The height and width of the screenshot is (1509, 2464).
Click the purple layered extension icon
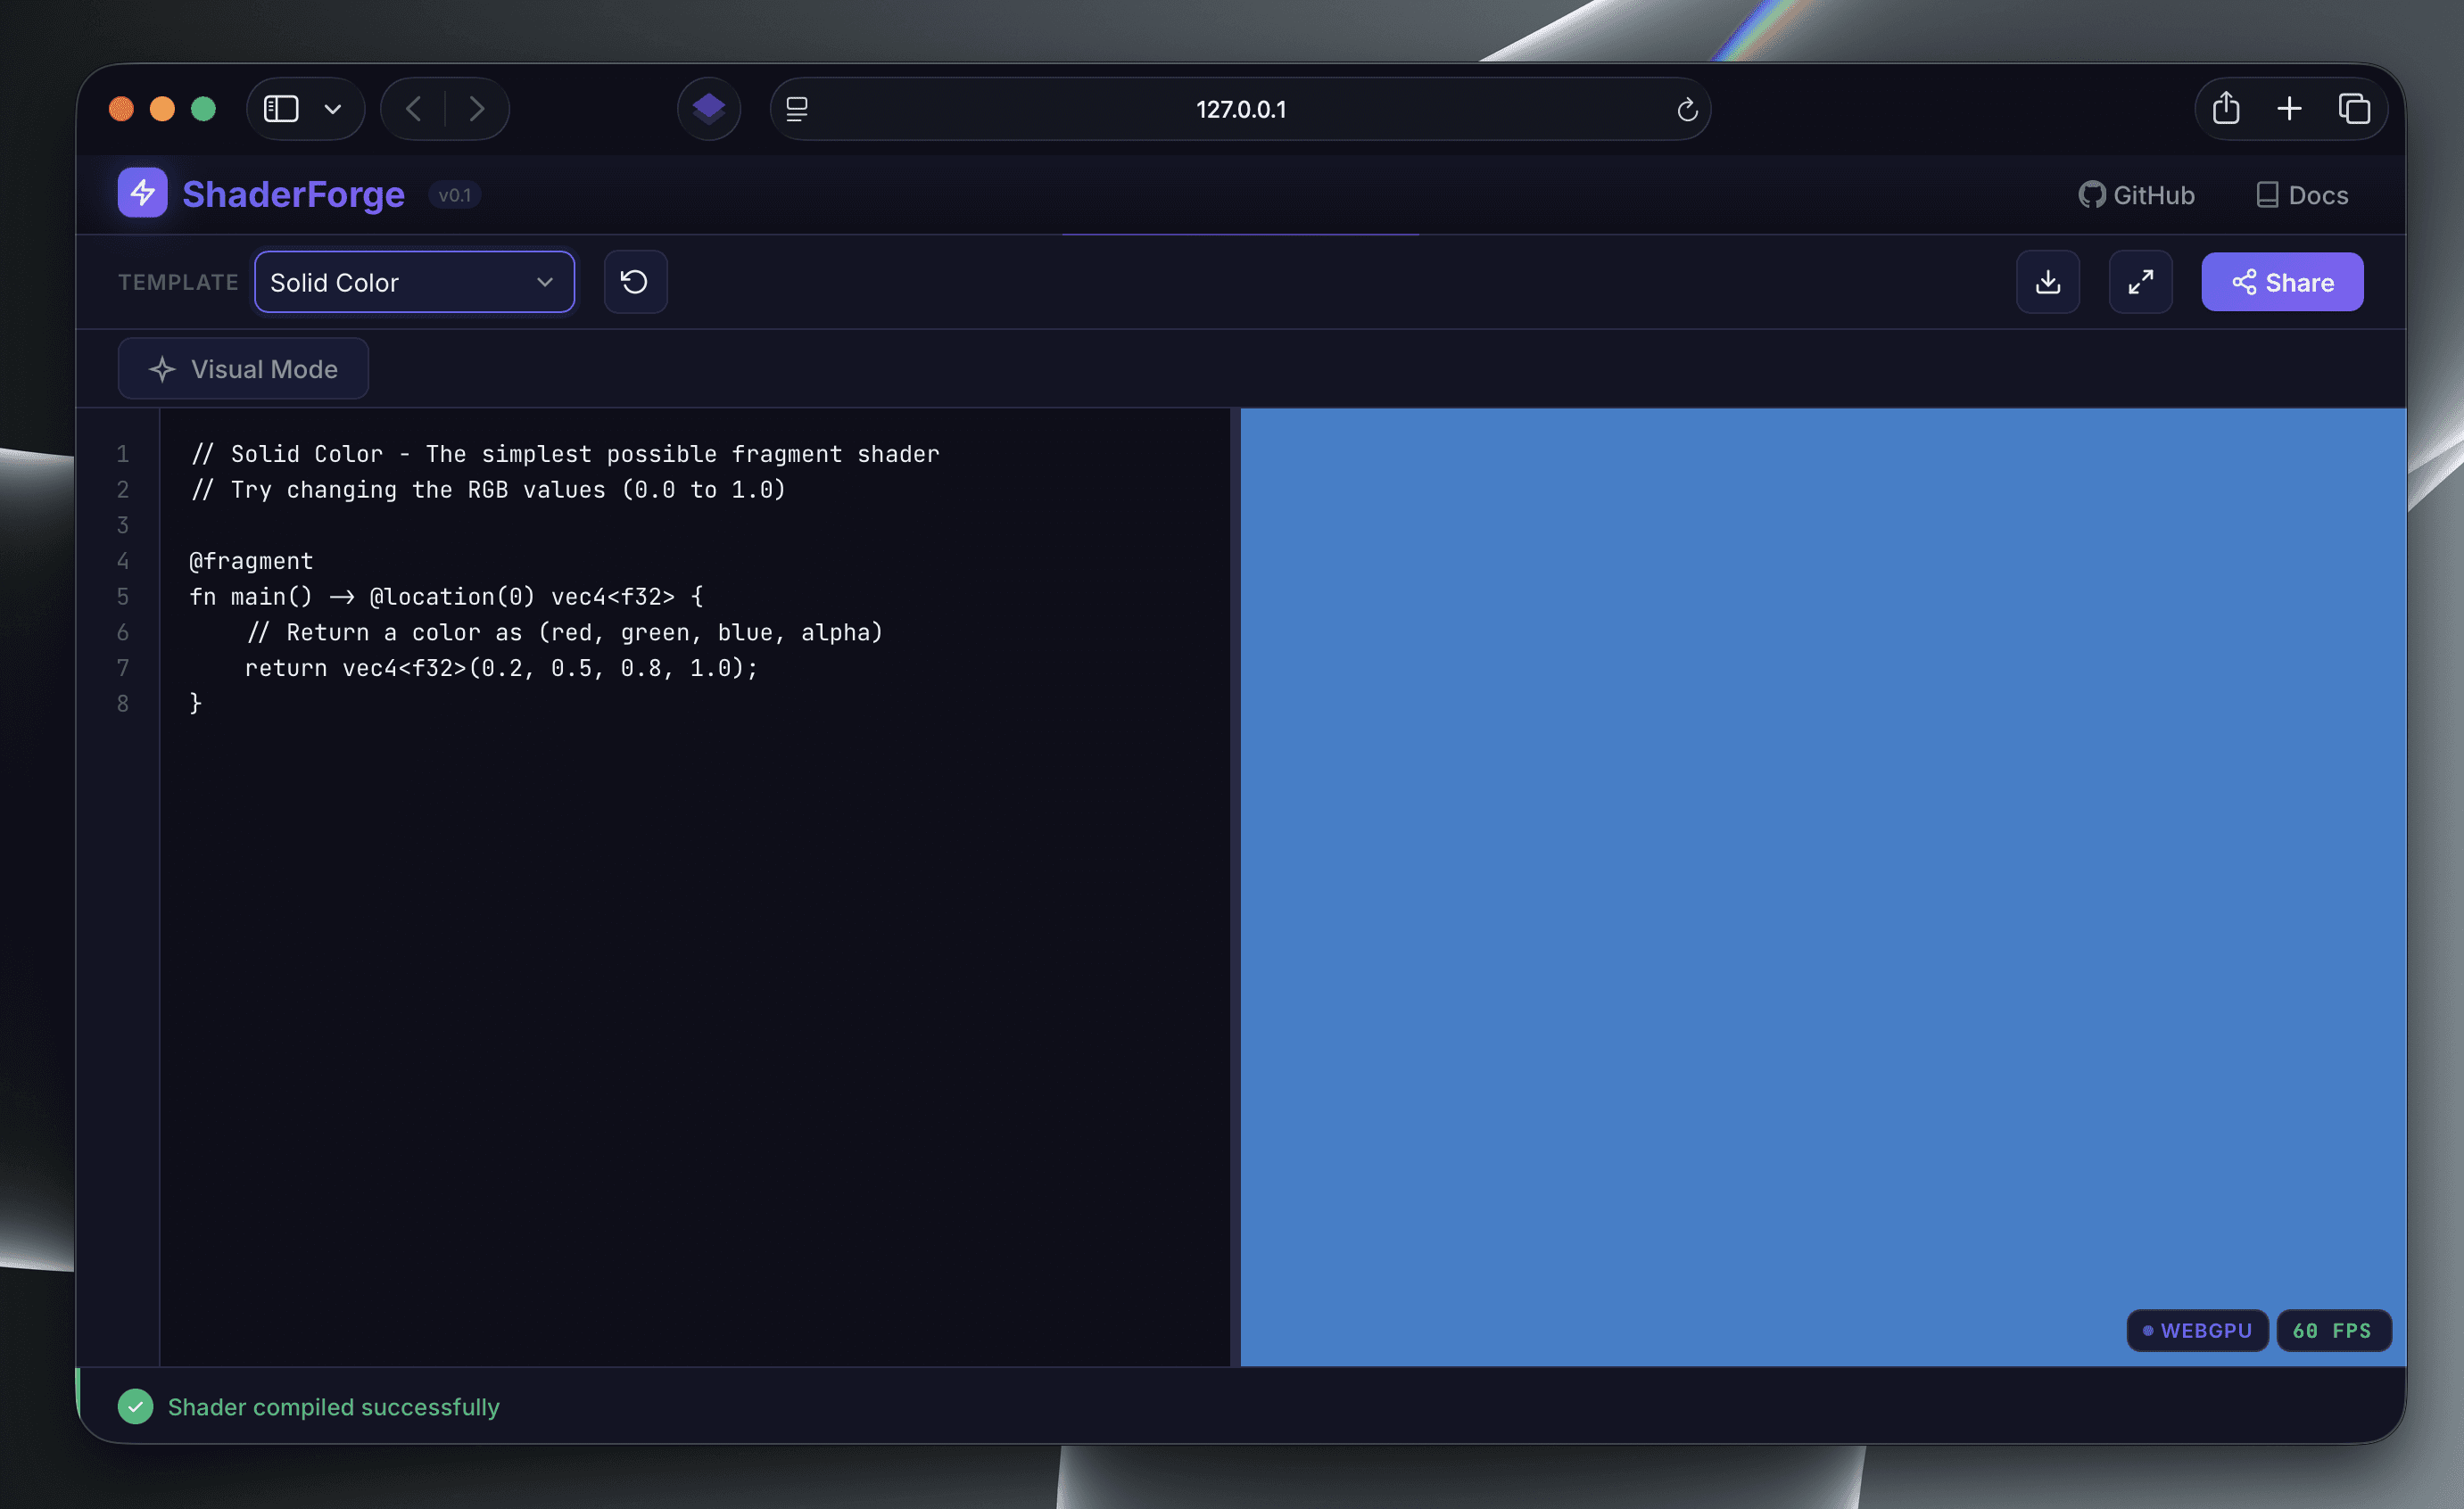[708, 108]
